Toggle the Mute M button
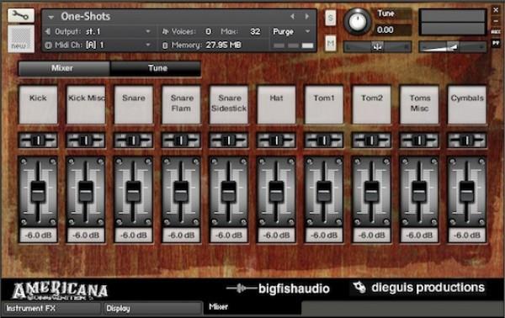The image size is (505, 318). click(331, 43)
